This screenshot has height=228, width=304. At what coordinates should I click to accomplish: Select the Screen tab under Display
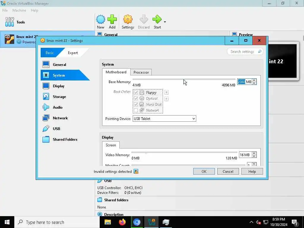tap(111, 145)
